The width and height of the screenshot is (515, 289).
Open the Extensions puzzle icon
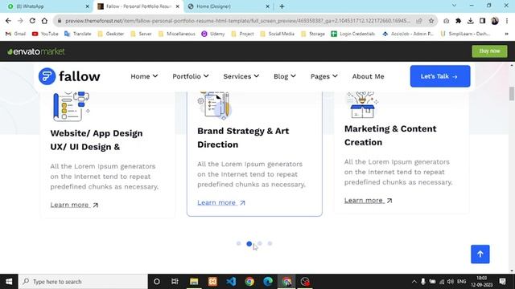point(458,21)
